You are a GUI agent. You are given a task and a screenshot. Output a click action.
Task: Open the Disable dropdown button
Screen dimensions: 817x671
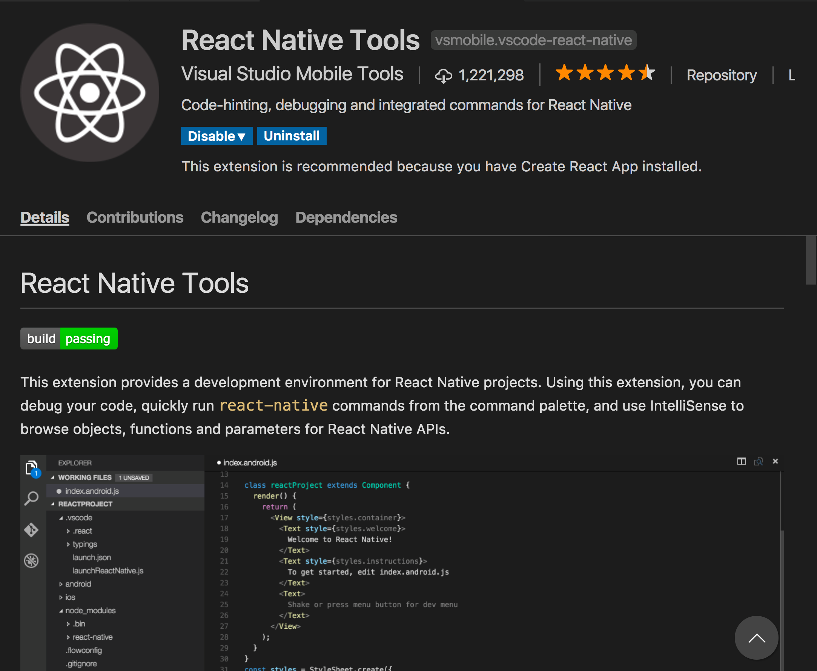point(217,136)
